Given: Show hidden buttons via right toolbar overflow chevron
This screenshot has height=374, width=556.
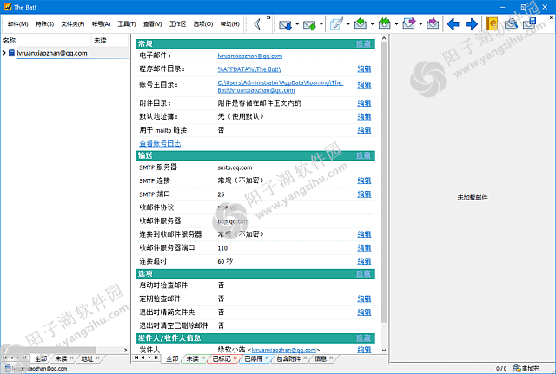Looking at the screenshot, I should (x=552, y=17).
